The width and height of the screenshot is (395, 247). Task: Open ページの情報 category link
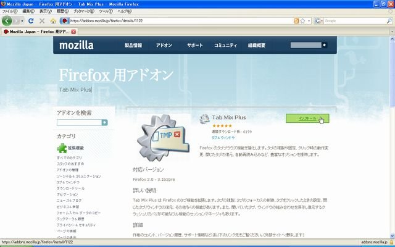(66, 231)
